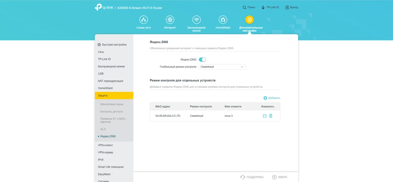Image resolution: width=393 pixels, height=182 pixels.
Task: Expand the VPN-клиент sidebar section
Action: (x=105, y=145)
